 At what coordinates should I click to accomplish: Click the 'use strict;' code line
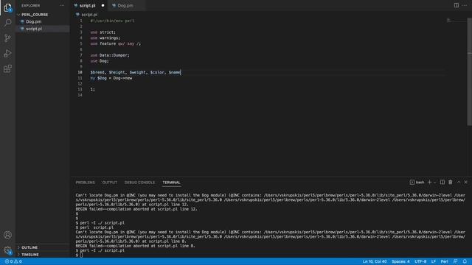(103, 32)
